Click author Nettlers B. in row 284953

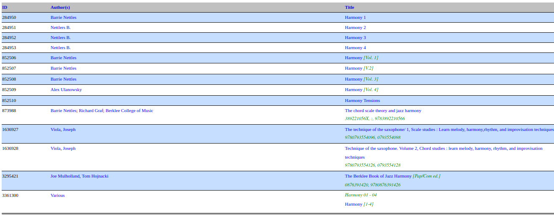(61, 47)
